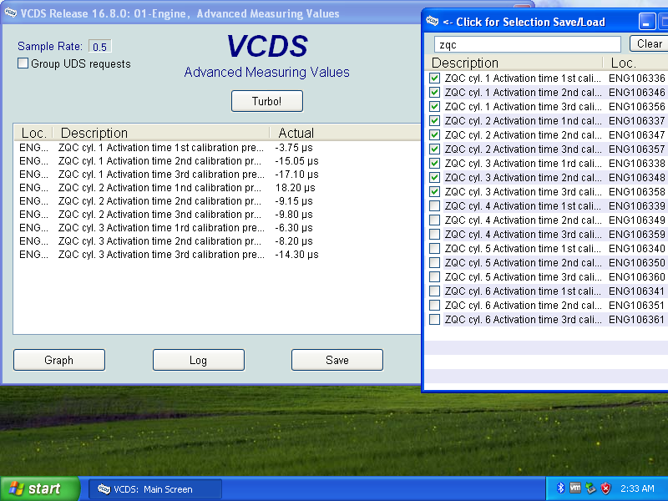Click location ENG106361 in selection list
The width and height of the screenshot is (668, 501).
pos(636,320)
